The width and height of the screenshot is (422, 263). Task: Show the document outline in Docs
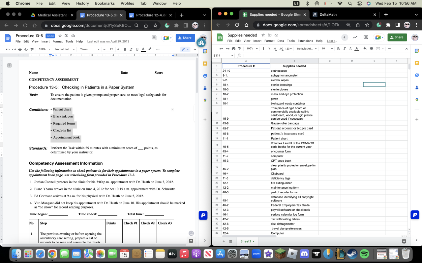[x=9, y=65]
